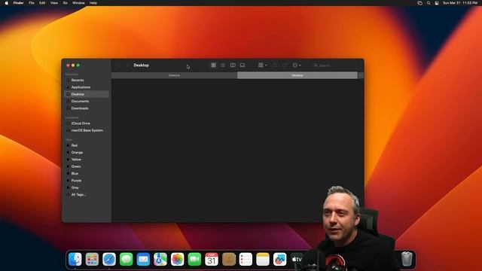Open Finder from the Dock
This screenshot has height=271, width=482.
point(75,259)
